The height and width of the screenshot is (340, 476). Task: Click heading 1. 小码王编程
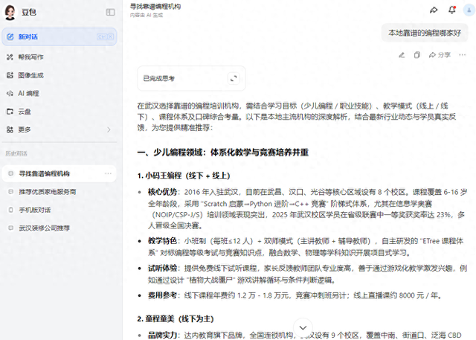pyautogui.click(x=184, y=176)
